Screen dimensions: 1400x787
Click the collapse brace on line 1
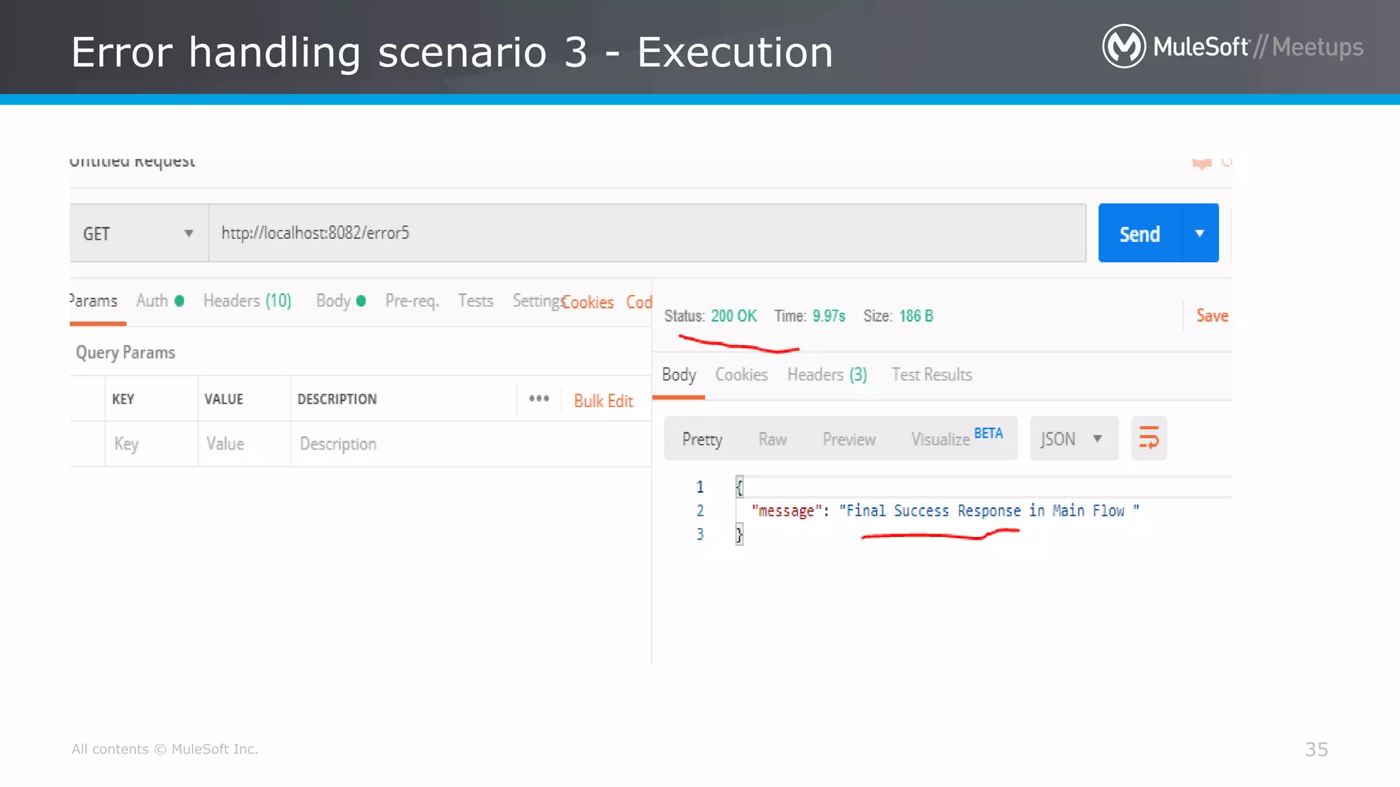[x=739, y=486]
